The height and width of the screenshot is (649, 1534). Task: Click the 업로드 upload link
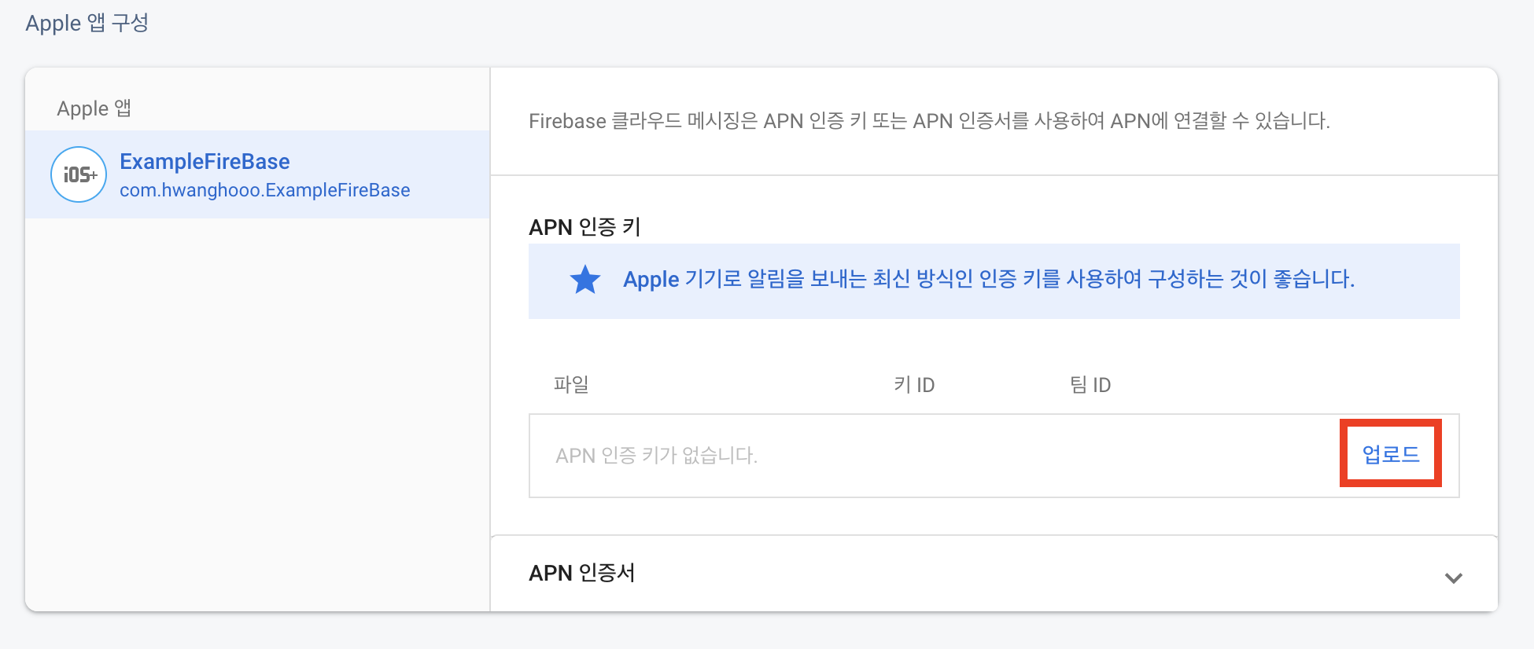pyautogui.click(x=1390, y=454)
